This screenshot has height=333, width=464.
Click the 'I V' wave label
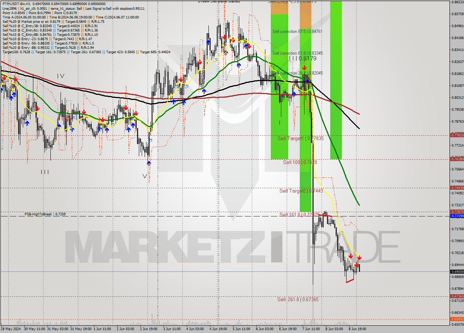point(61,76)
